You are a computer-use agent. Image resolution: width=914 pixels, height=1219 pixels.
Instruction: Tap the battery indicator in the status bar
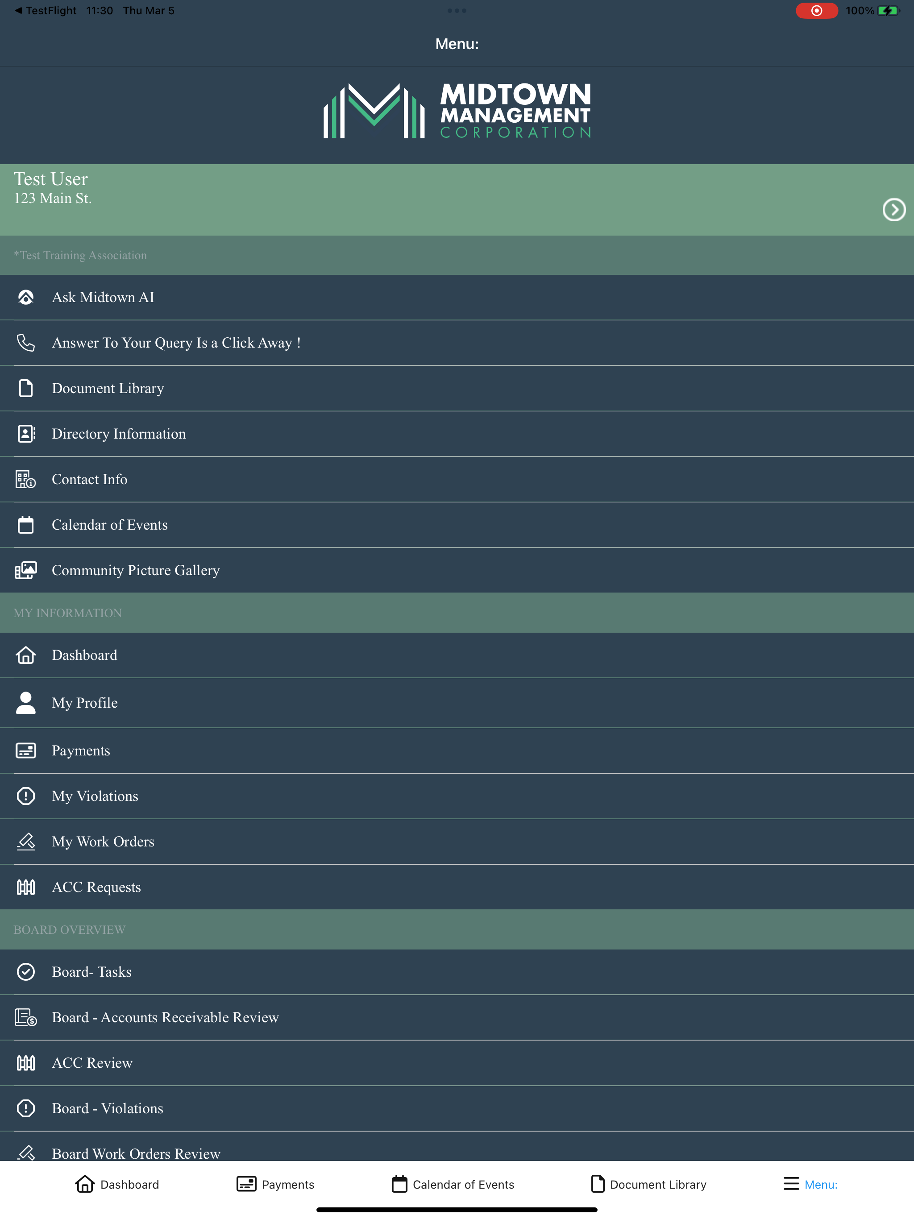pos(888,10)
